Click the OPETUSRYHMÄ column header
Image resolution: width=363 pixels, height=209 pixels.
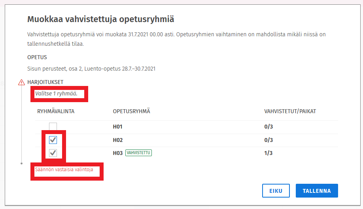pyautogui.click(x=131, y=112)
